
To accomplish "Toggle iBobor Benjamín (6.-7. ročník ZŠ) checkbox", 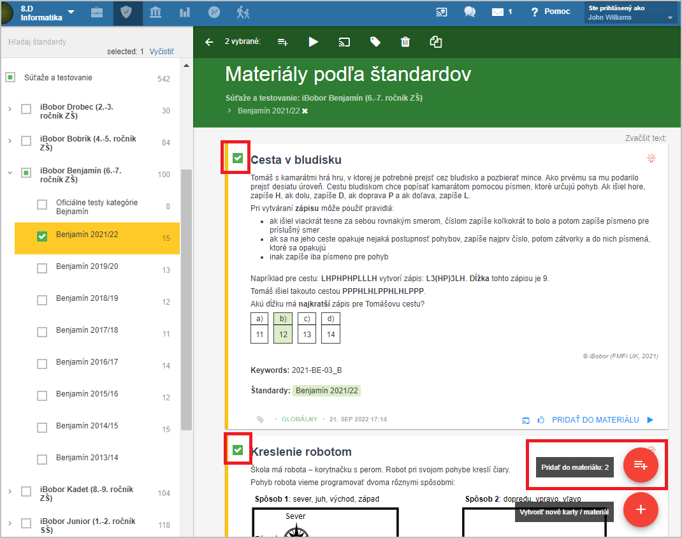I will [x=27, y=173].
